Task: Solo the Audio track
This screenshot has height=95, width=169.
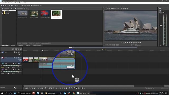Action: (21, 64)
